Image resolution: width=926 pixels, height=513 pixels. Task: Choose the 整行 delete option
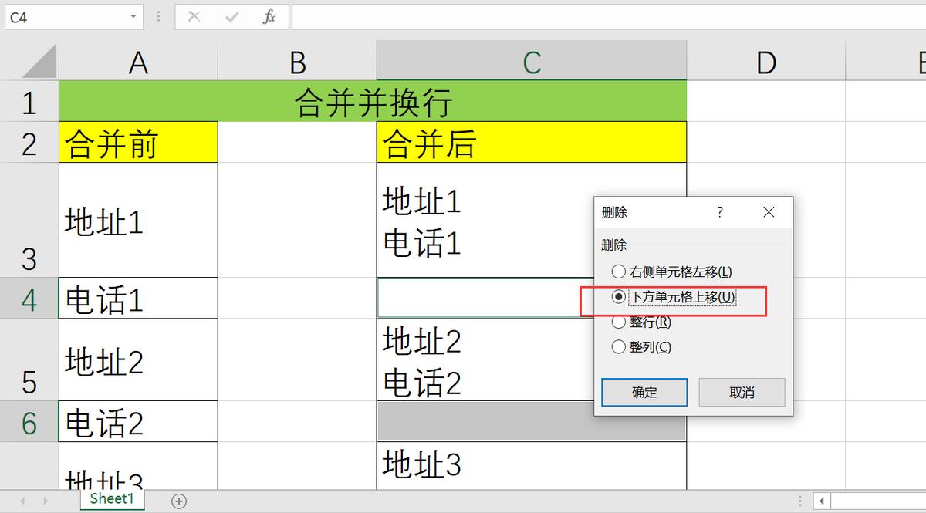(x=618, y=322)
